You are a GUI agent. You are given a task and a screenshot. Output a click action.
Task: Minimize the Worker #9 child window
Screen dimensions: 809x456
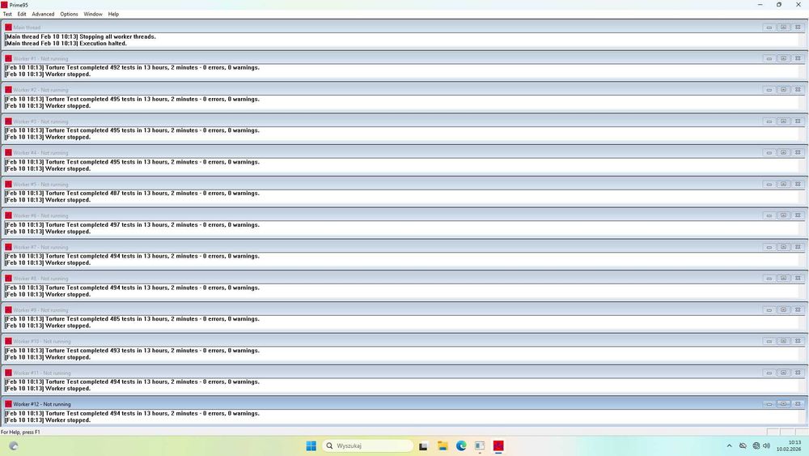click(769, 310)
